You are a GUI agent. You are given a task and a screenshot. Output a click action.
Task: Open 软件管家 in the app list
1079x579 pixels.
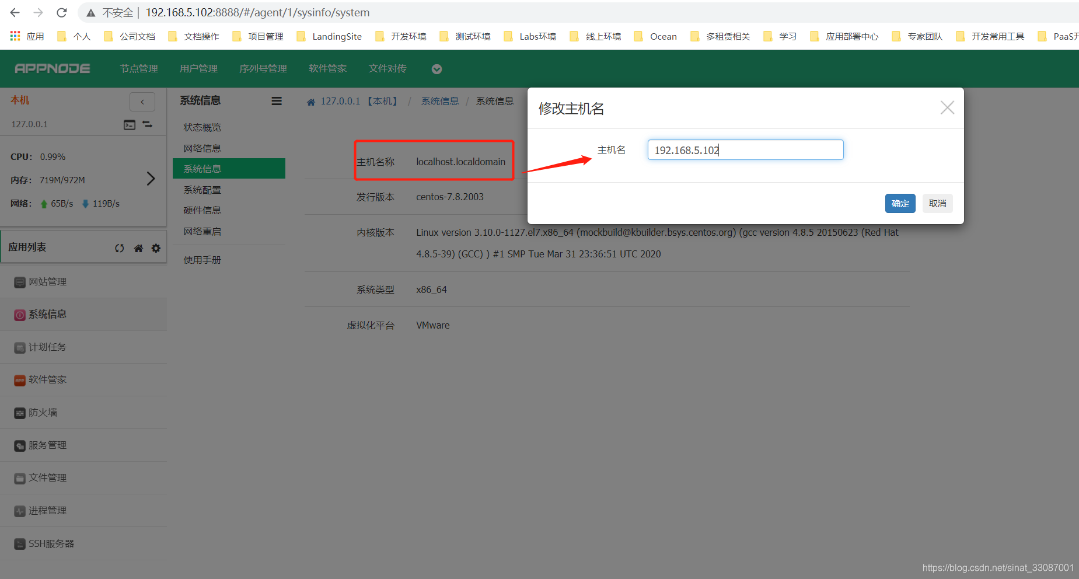point(83,380)
